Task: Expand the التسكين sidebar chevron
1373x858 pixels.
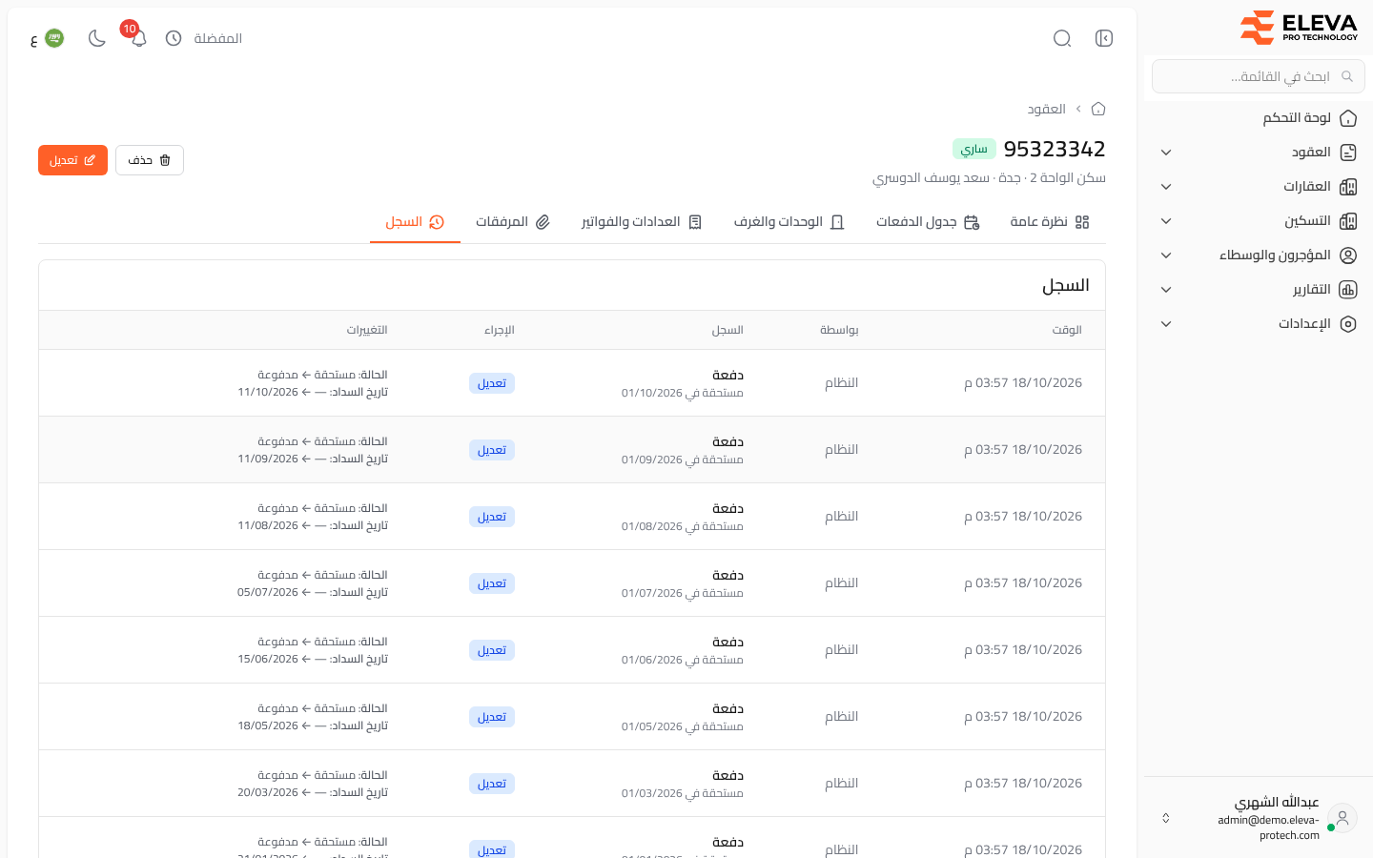Action: 1166,221
